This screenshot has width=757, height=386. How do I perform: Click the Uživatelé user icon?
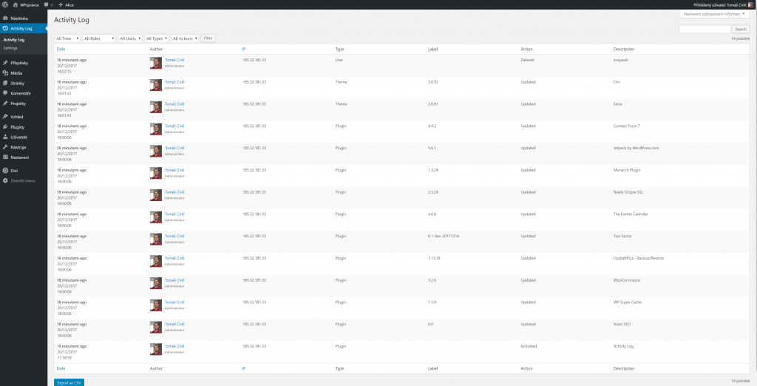point(5,138)
